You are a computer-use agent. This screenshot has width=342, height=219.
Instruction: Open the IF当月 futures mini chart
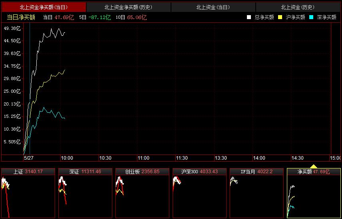coord(256,193)
